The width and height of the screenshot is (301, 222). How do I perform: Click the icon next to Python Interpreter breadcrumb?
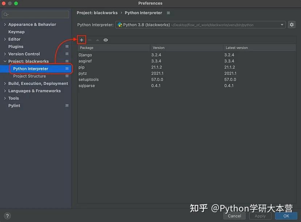click(168, 13)
